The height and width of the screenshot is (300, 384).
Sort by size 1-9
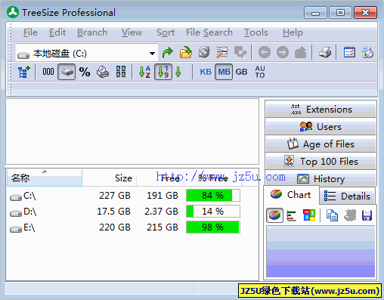(163, 72)
